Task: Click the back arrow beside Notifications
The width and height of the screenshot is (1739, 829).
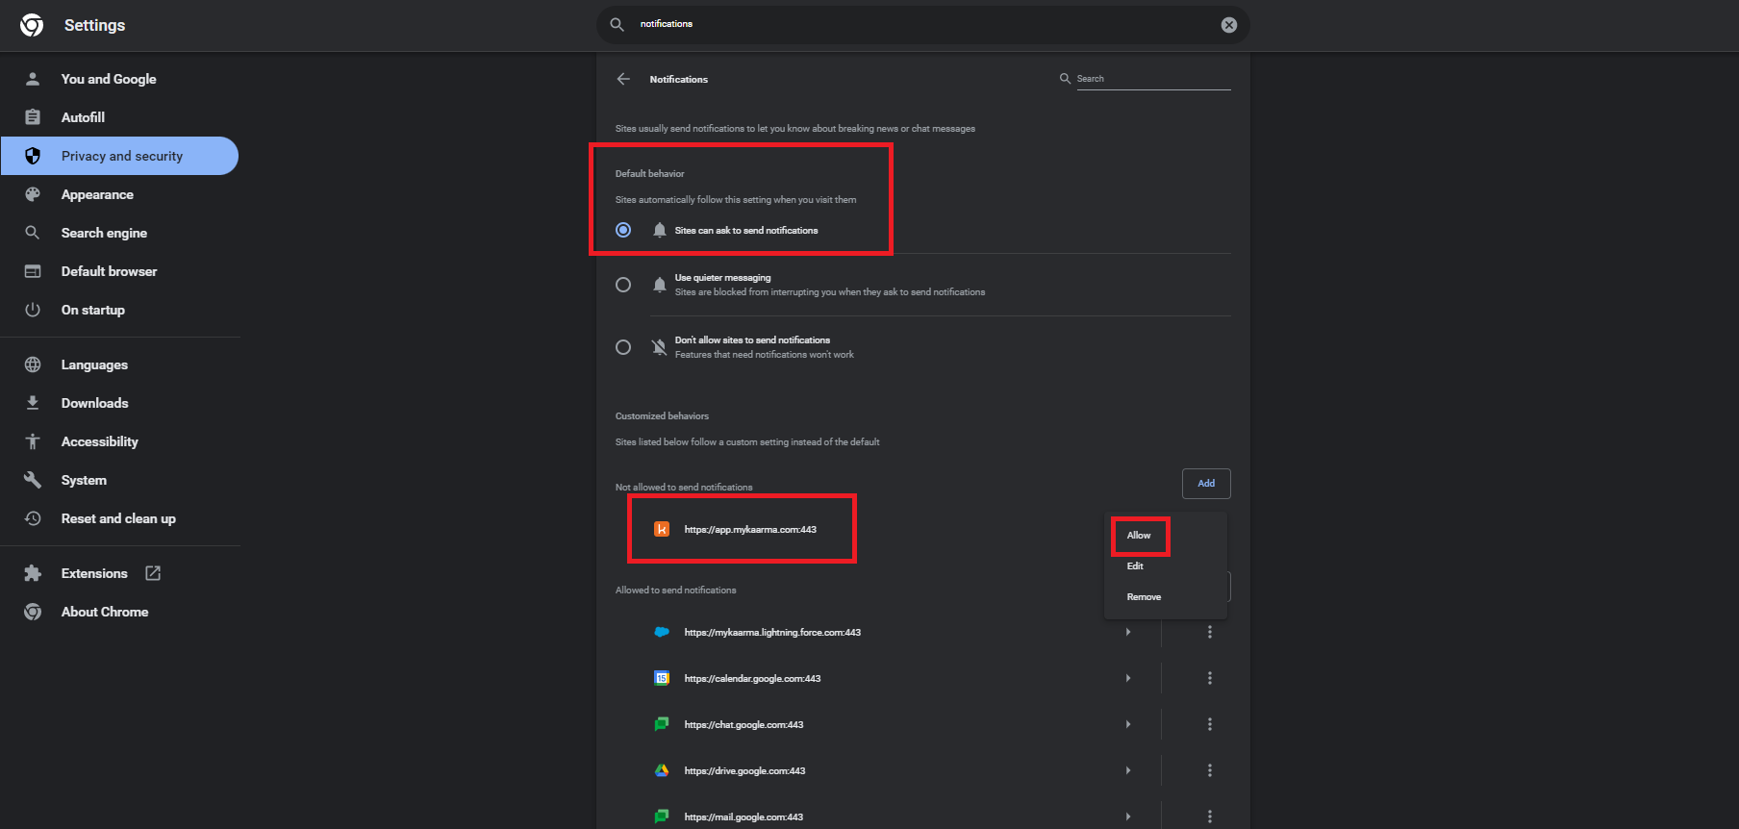Action: [623, 79]
